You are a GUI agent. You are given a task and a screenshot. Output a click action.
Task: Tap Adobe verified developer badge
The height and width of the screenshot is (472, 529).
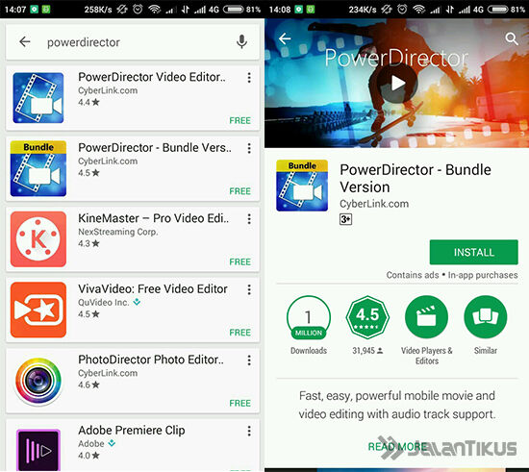tap(112, 443)
